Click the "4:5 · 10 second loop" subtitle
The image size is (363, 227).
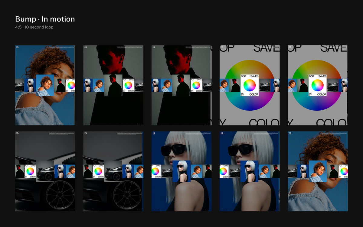(34, 27)
